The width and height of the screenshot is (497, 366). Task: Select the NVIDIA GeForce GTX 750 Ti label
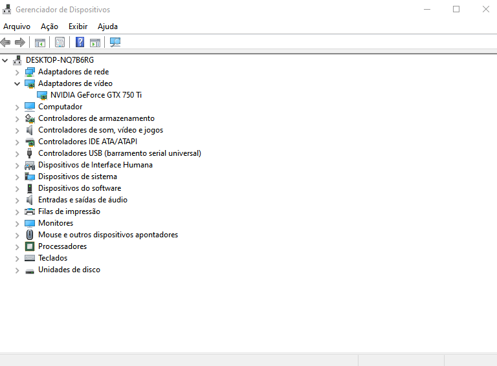(96, 95)
